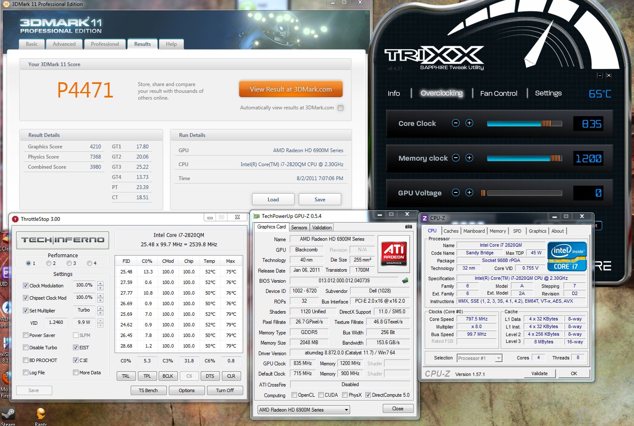Open Processor #1 selection dropdown in CPU-Z

[x=480, y=358]
